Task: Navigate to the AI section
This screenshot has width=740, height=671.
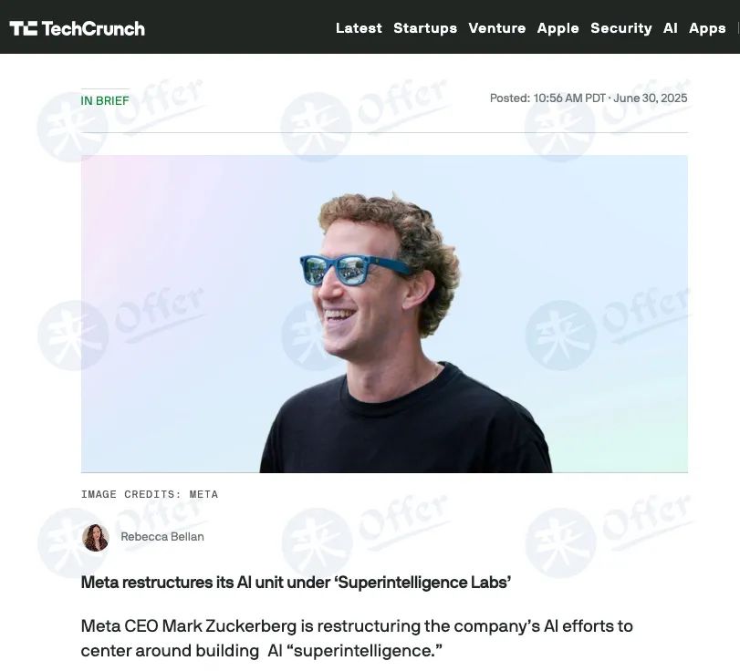Action: coord(670,28)
